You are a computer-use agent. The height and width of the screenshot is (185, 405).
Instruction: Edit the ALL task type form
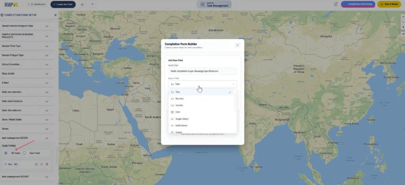click(42, 164)
